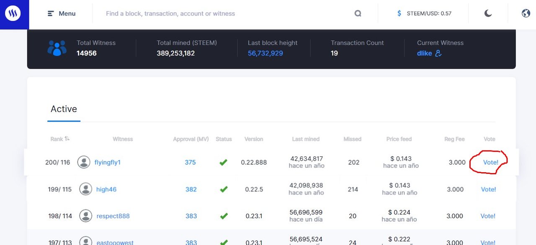Click version 0.22.5 cell
This screenshot has height=245, width=536.
[254, 189]
